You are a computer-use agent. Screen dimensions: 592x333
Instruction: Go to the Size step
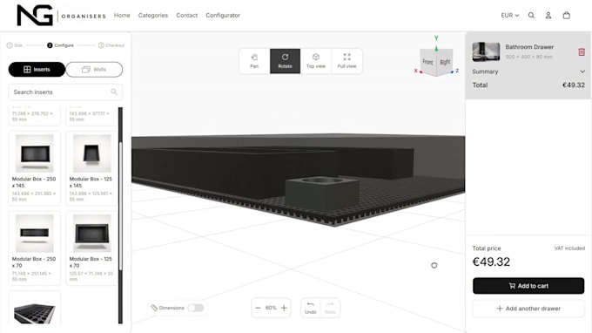point(15,45)
